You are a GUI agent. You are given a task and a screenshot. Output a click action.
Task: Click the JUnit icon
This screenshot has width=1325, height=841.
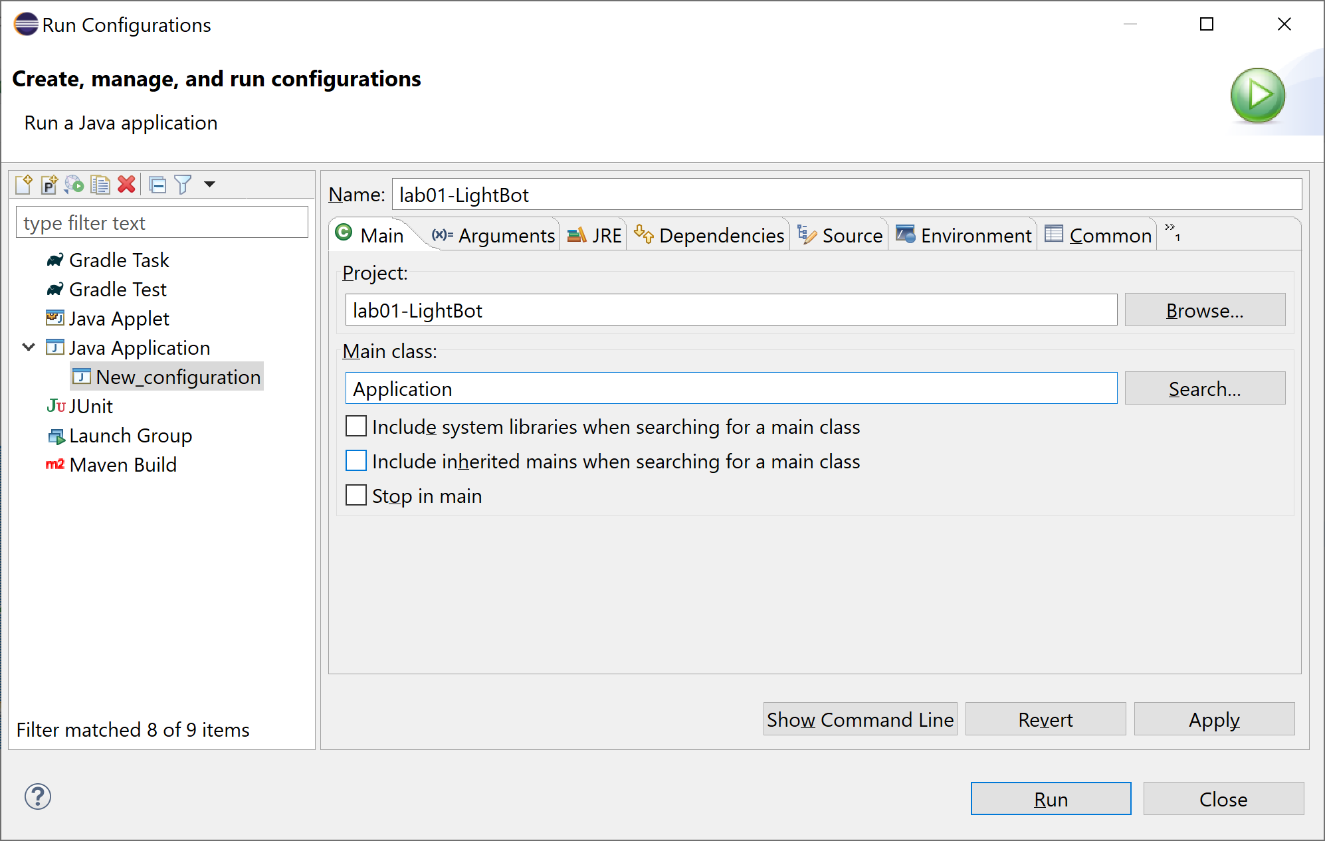[56, 406]
